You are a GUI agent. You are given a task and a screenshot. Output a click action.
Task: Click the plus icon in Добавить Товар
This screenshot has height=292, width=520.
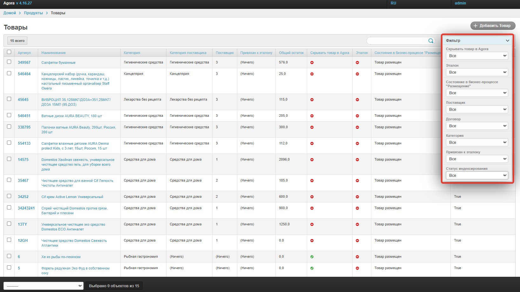pyautogui.click(x=476, y=26)
